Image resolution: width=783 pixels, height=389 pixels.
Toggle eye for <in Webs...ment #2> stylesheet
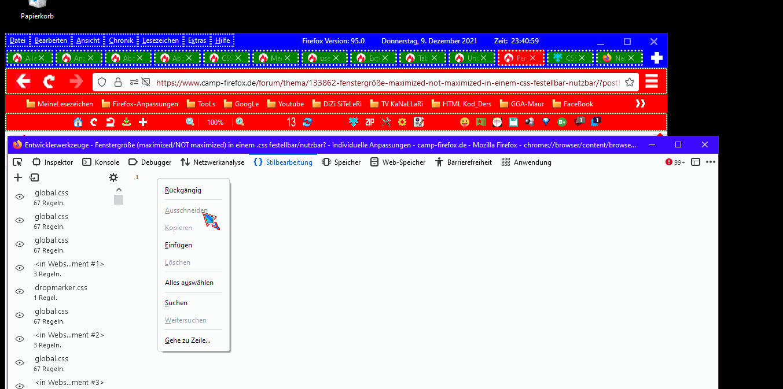point(19,339)
